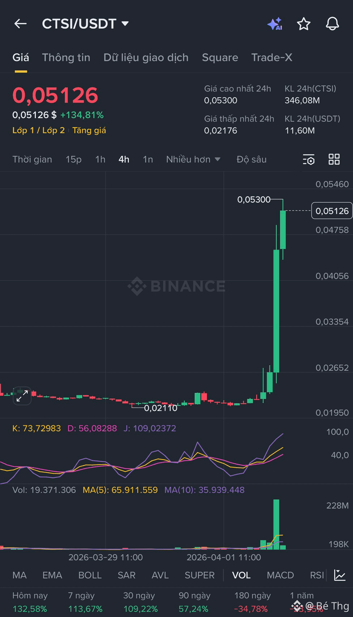Viewport: 353px width, 617px height.
Task: Toggle the VOL indicator
Action: [241, 575]
